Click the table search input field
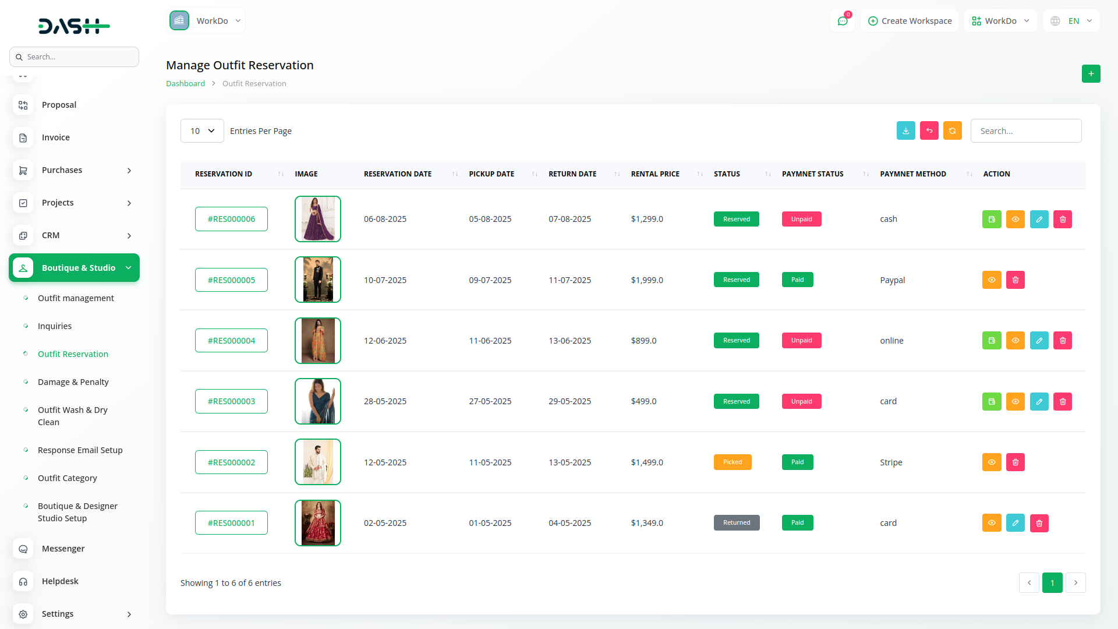 1025,131
